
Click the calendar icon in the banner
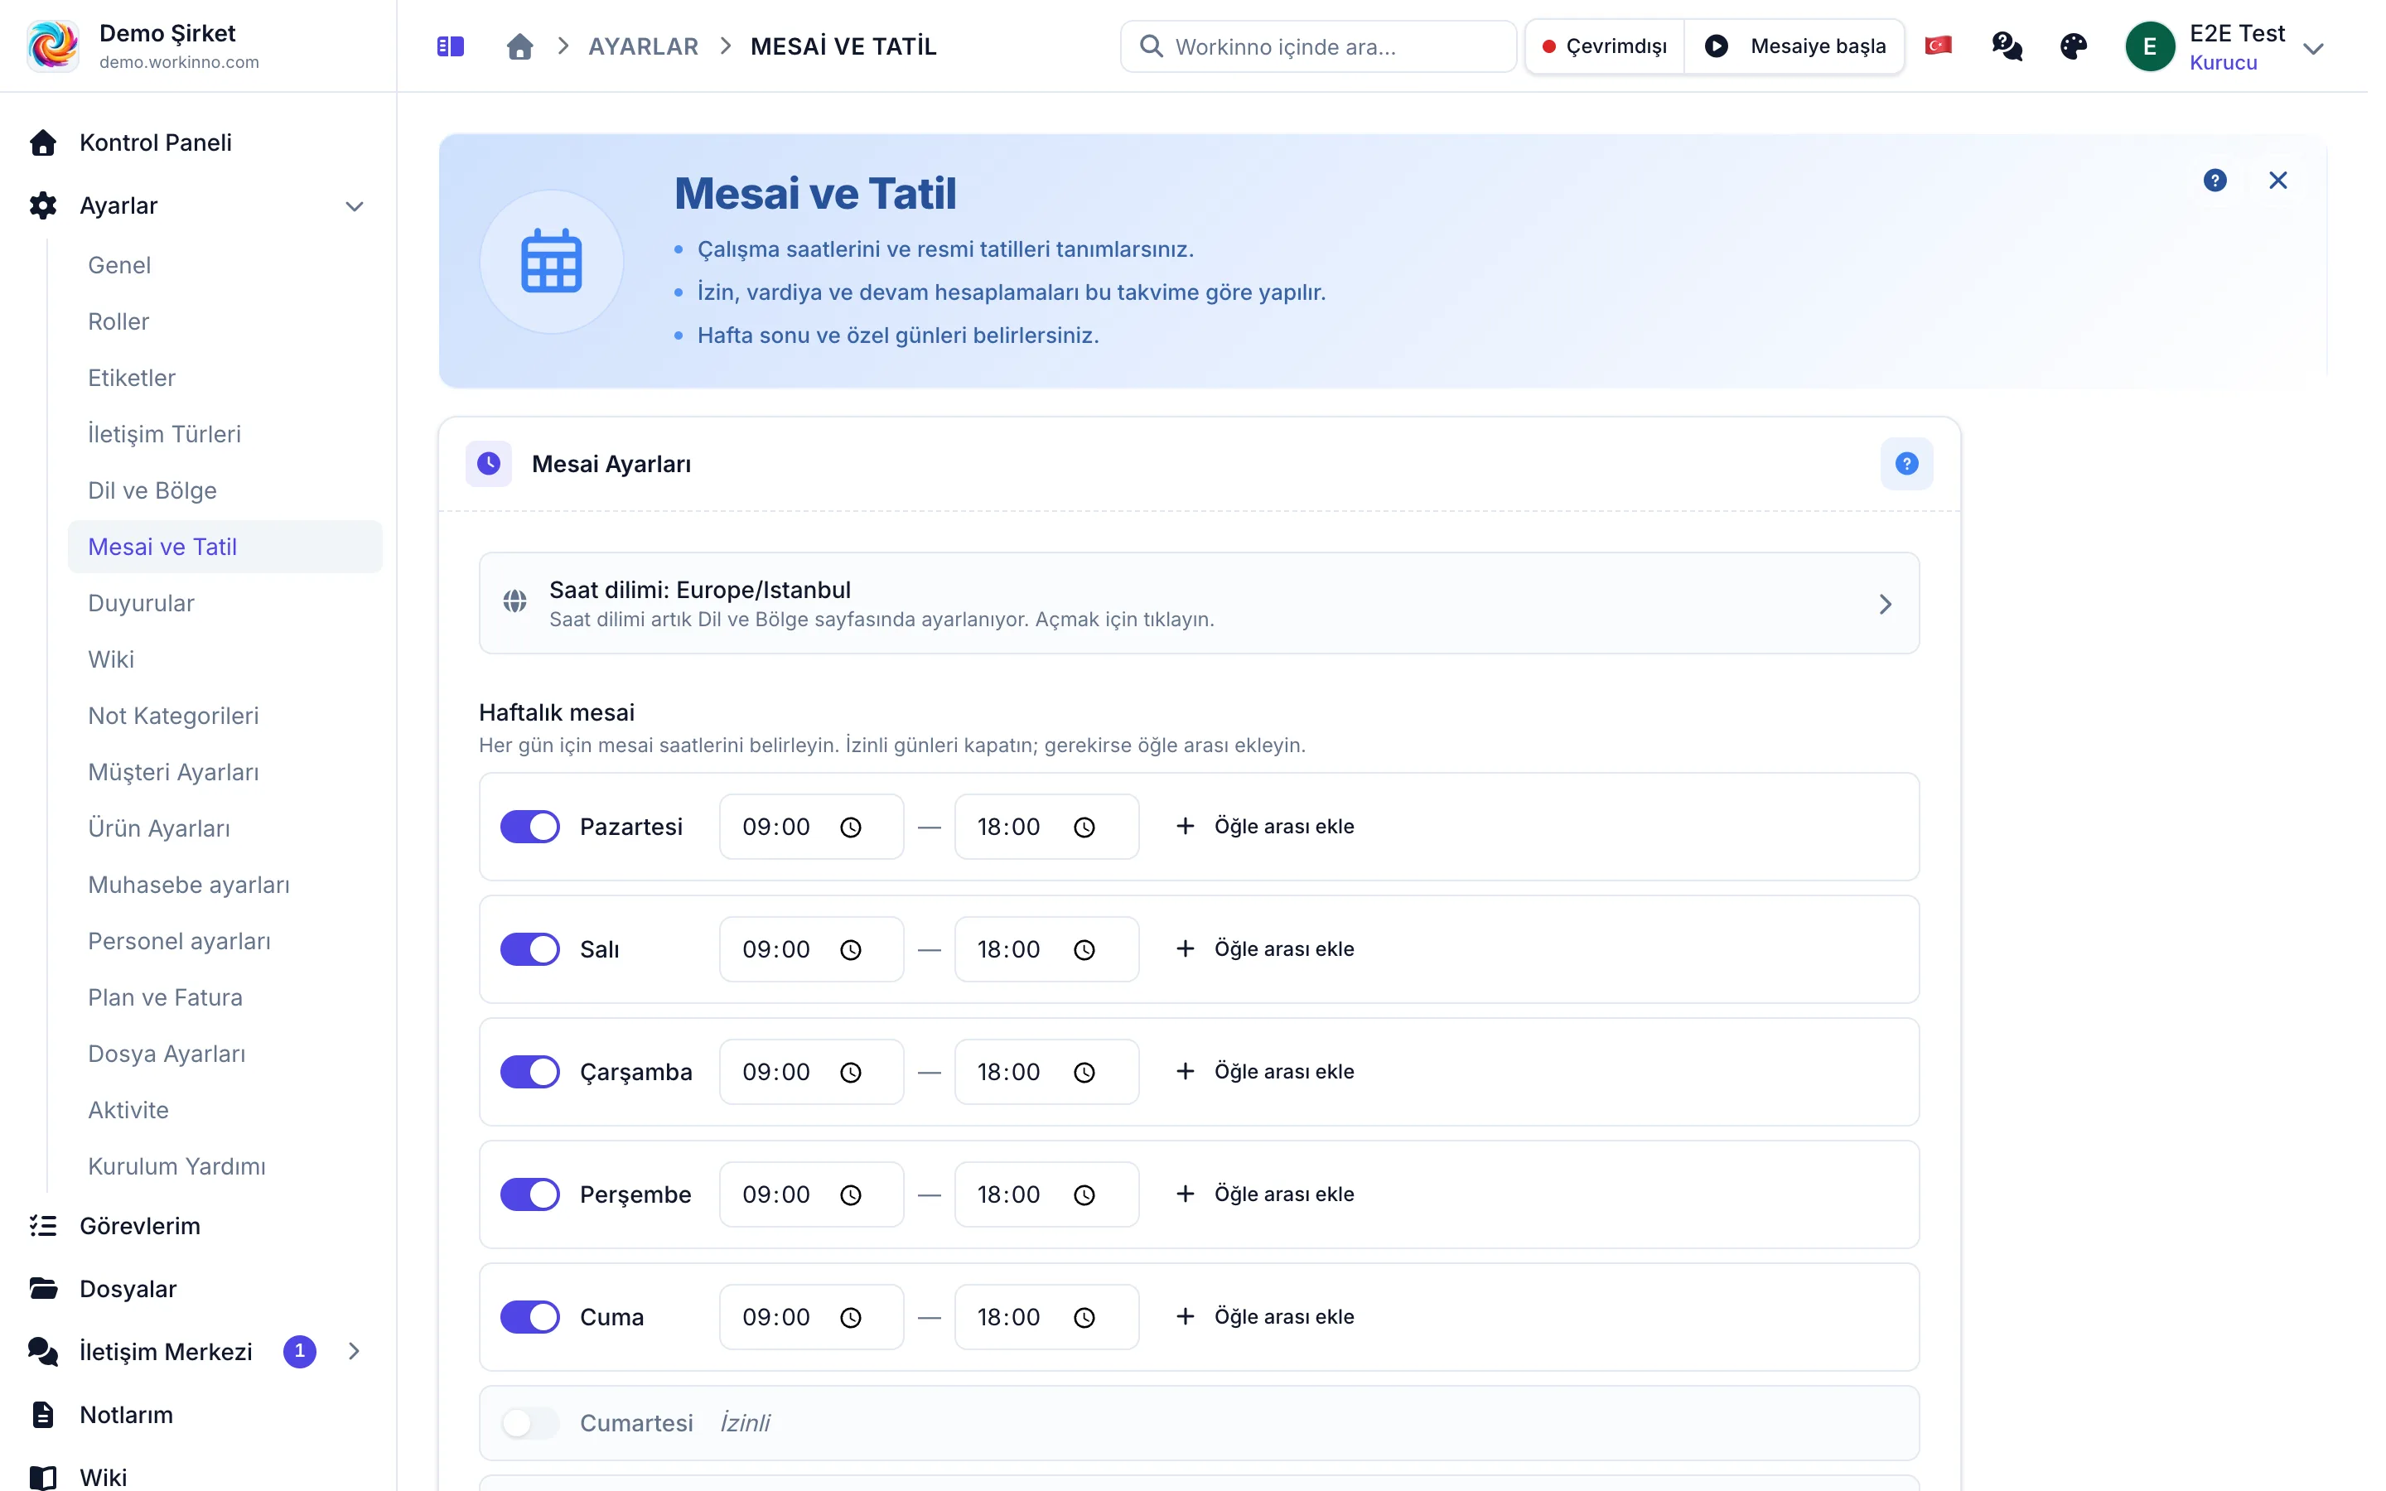pos(551,261)
